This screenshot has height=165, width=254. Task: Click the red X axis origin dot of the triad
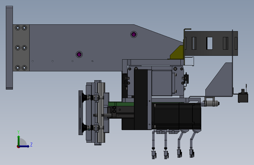click(18, 147)
